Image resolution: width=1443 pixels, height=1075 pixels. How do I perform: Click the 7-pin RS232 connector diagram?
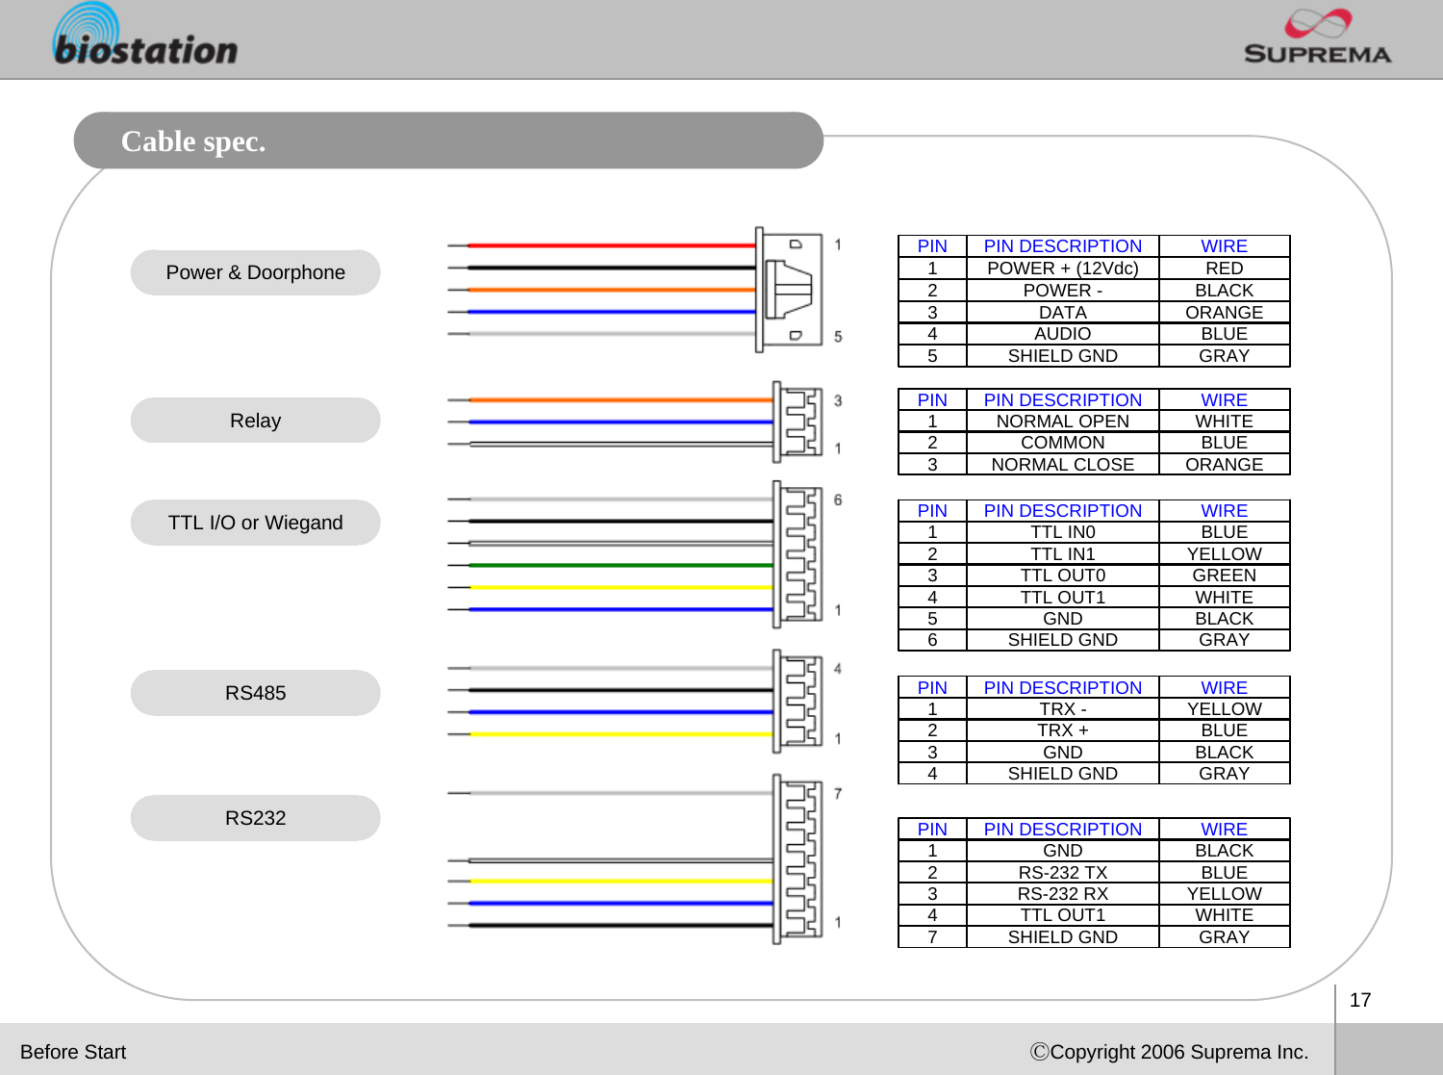(x=797, y=858)
